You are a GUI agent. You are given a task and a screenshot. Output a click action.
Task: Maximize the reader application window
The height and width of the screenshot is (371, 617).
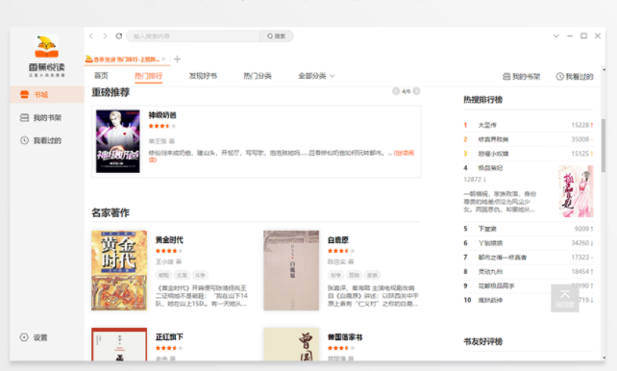pyautogui.click(x=584, y=36)
